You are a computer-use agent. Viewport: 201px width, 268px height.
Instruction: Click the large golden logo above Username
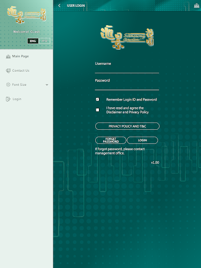[x=127, y=37]
